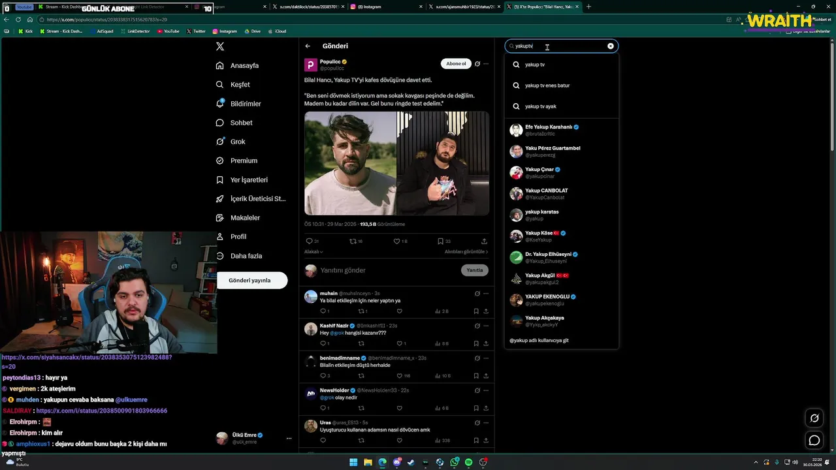Click Alıntıları görüntüle link
836x470 pixels.
tap(466, 251)
